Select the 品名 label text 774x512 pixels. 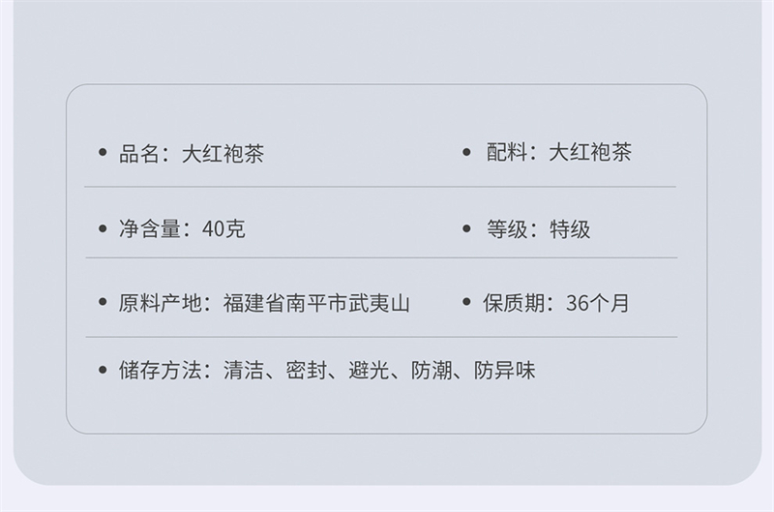[x=138, y=153]
